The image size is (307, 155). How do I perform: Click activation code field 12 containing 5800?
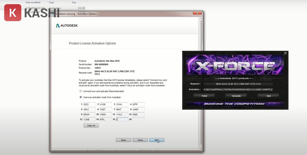pyautogui.click(x=139, y=114)
